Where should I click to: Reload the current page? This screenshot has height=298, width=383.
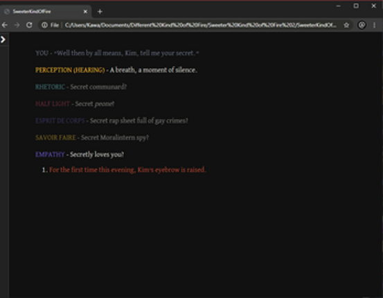[x=29, y=25]
